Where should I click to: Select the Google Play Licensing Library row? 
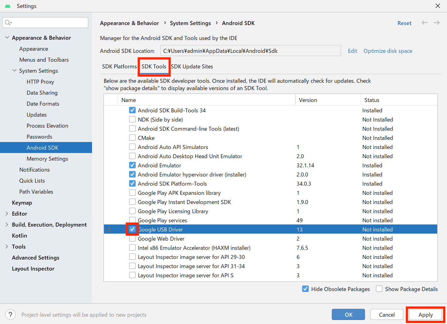[271, 211]
